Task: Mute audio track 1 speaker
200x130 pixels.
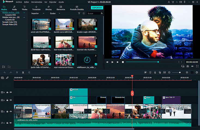Action: 11,123
